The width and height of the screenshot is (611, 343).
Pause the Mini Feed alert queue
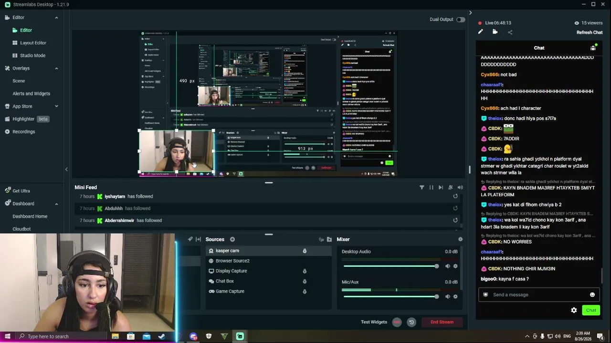click(x=431, y=188)
